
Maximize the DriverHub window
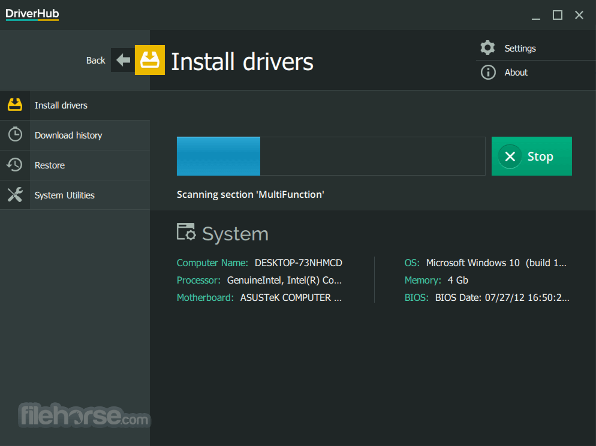click(x=557, y=15)
